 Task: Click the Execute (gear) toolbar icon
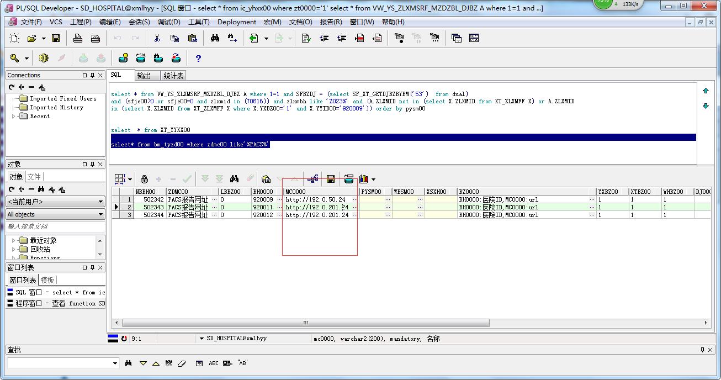click(x=44, y=58)
